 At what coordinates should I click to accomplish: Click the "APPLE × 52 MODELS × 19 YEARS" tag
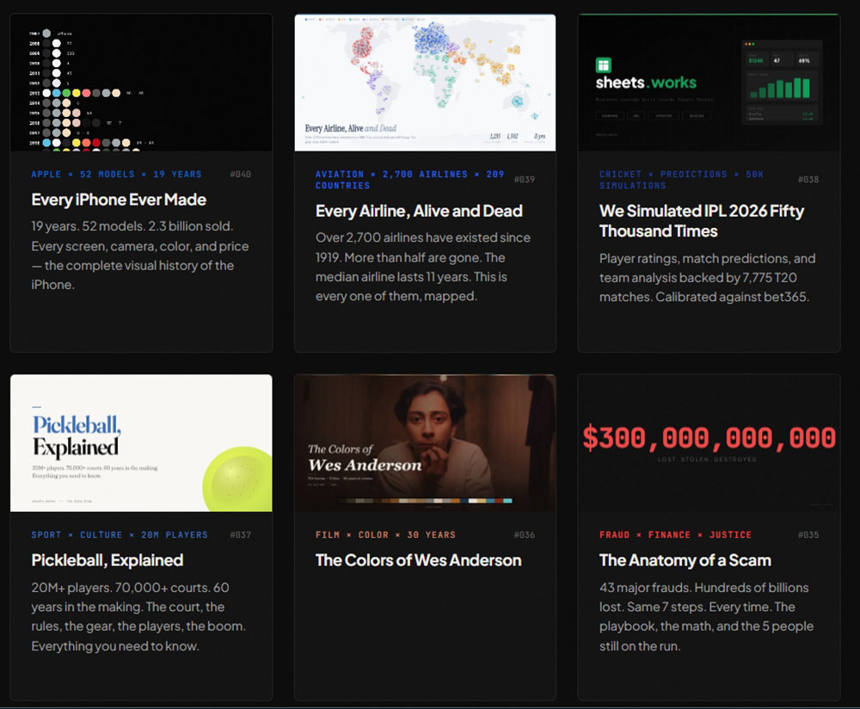pyautogui.click(x=116, y=174)
